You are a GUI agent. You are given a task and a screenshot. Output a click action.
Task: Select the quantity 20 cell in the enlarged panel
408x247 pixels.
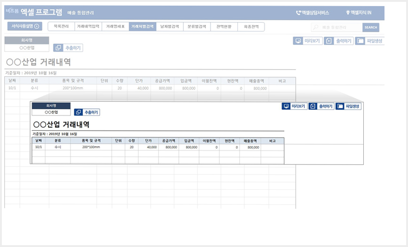(x=132, y=147)
